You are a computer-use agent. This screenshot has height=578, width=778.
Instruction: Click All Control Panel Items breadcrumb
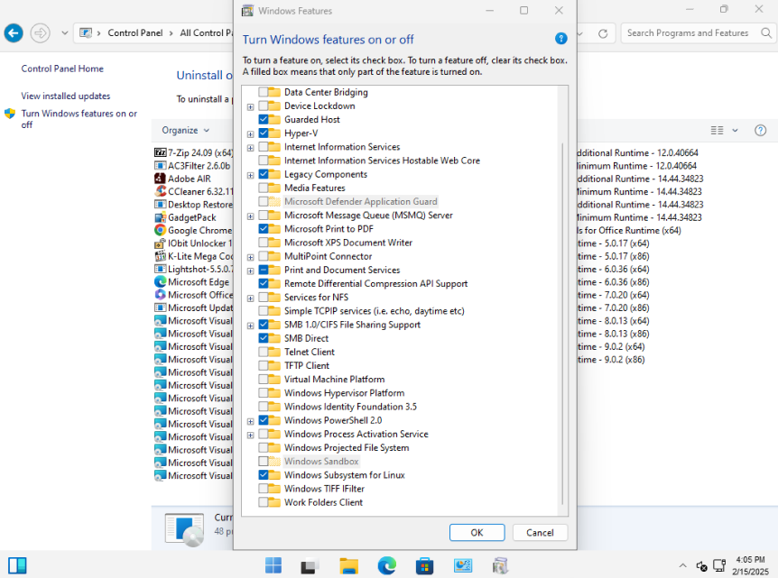tap(207, 33)
